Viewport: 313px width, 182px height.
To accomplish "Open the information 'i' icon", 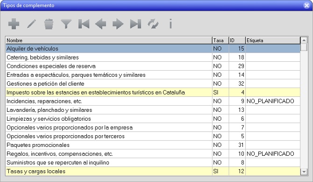I will pyautogui.click(x=171, y=24).
